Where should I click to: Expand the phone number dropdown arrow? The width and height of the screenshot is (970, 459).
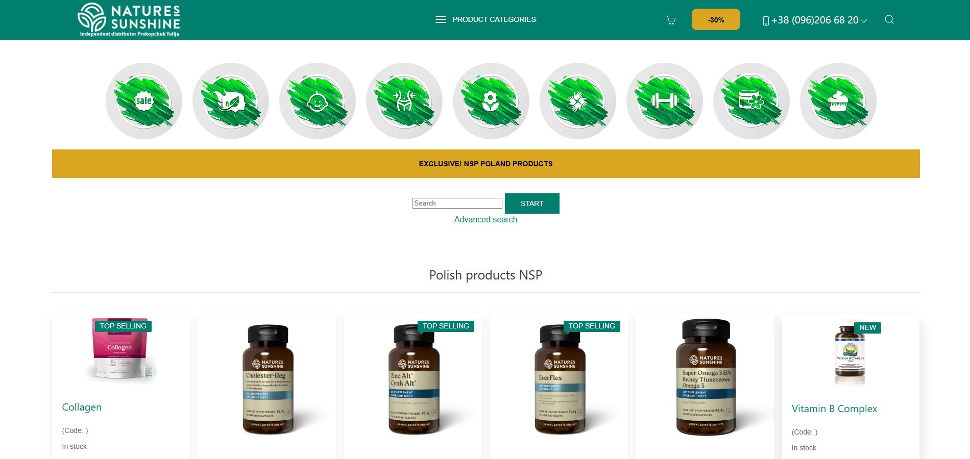[x=864, y=21]
